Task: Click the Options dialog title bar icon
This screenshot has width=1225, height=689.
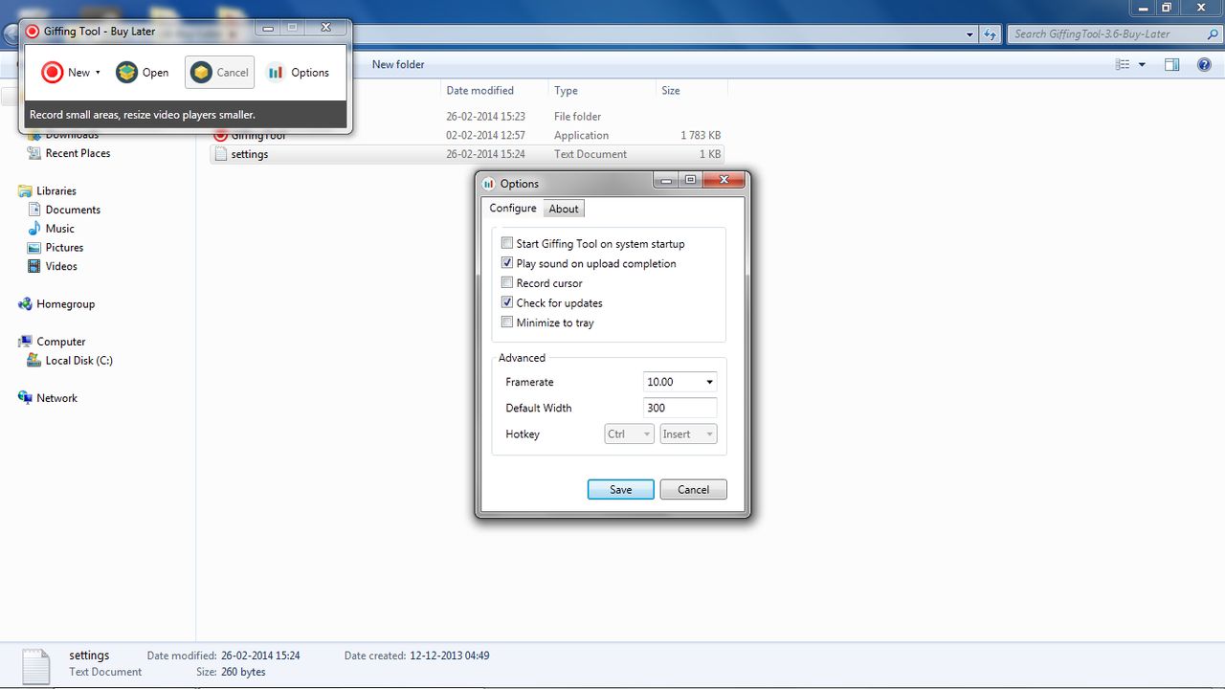Action: pos(488,184)
